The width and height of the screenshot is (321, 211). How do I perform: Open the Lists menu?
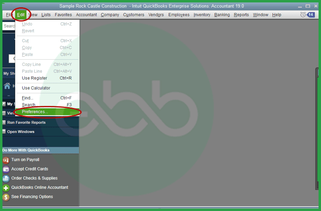(x=46, y=15)
